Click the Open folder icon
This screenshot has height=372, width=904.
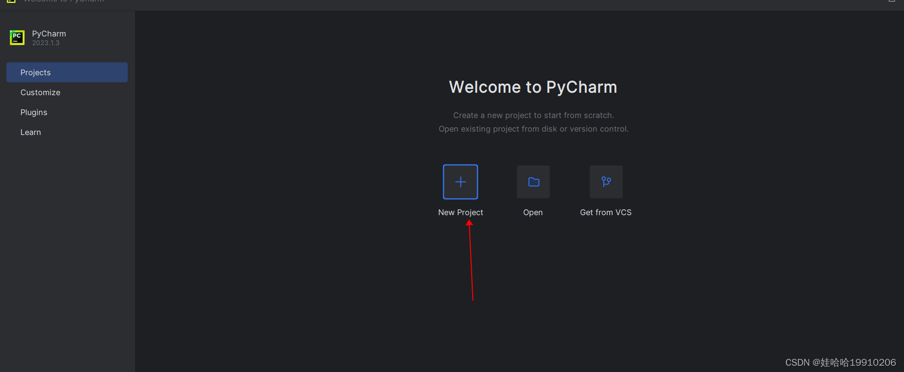pos(533,182)
